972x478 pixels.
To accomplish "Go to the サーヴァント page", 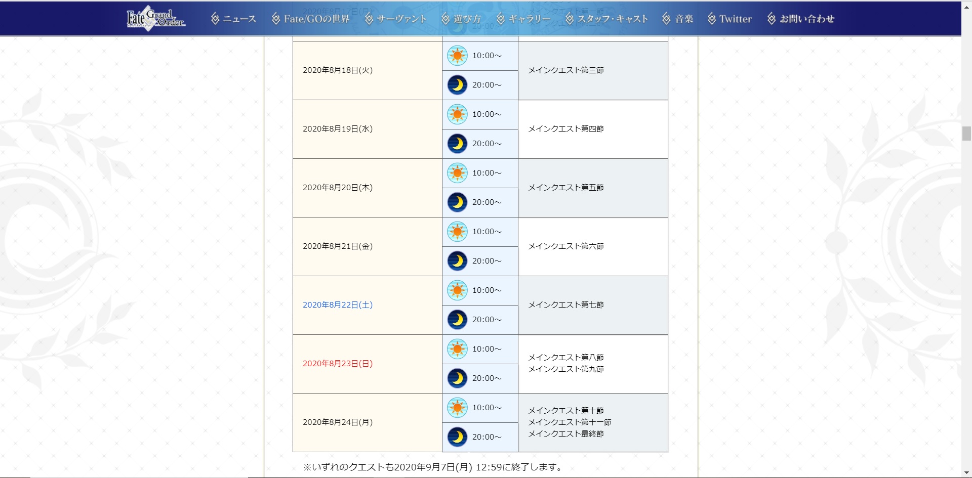I will pos(396,19).
